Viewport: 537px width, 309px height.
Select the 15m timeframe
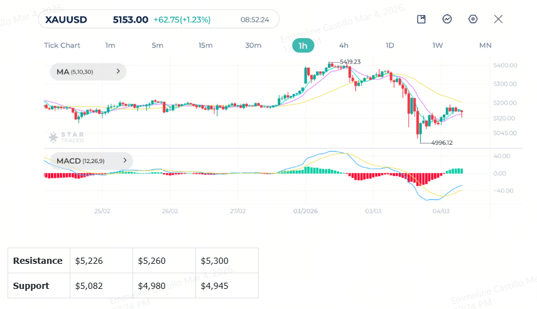click(205, 46)
